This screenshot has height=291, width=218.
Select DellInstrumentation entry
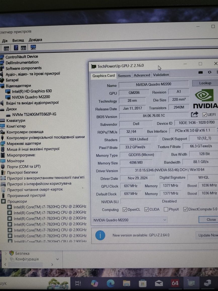coord(22,62)
